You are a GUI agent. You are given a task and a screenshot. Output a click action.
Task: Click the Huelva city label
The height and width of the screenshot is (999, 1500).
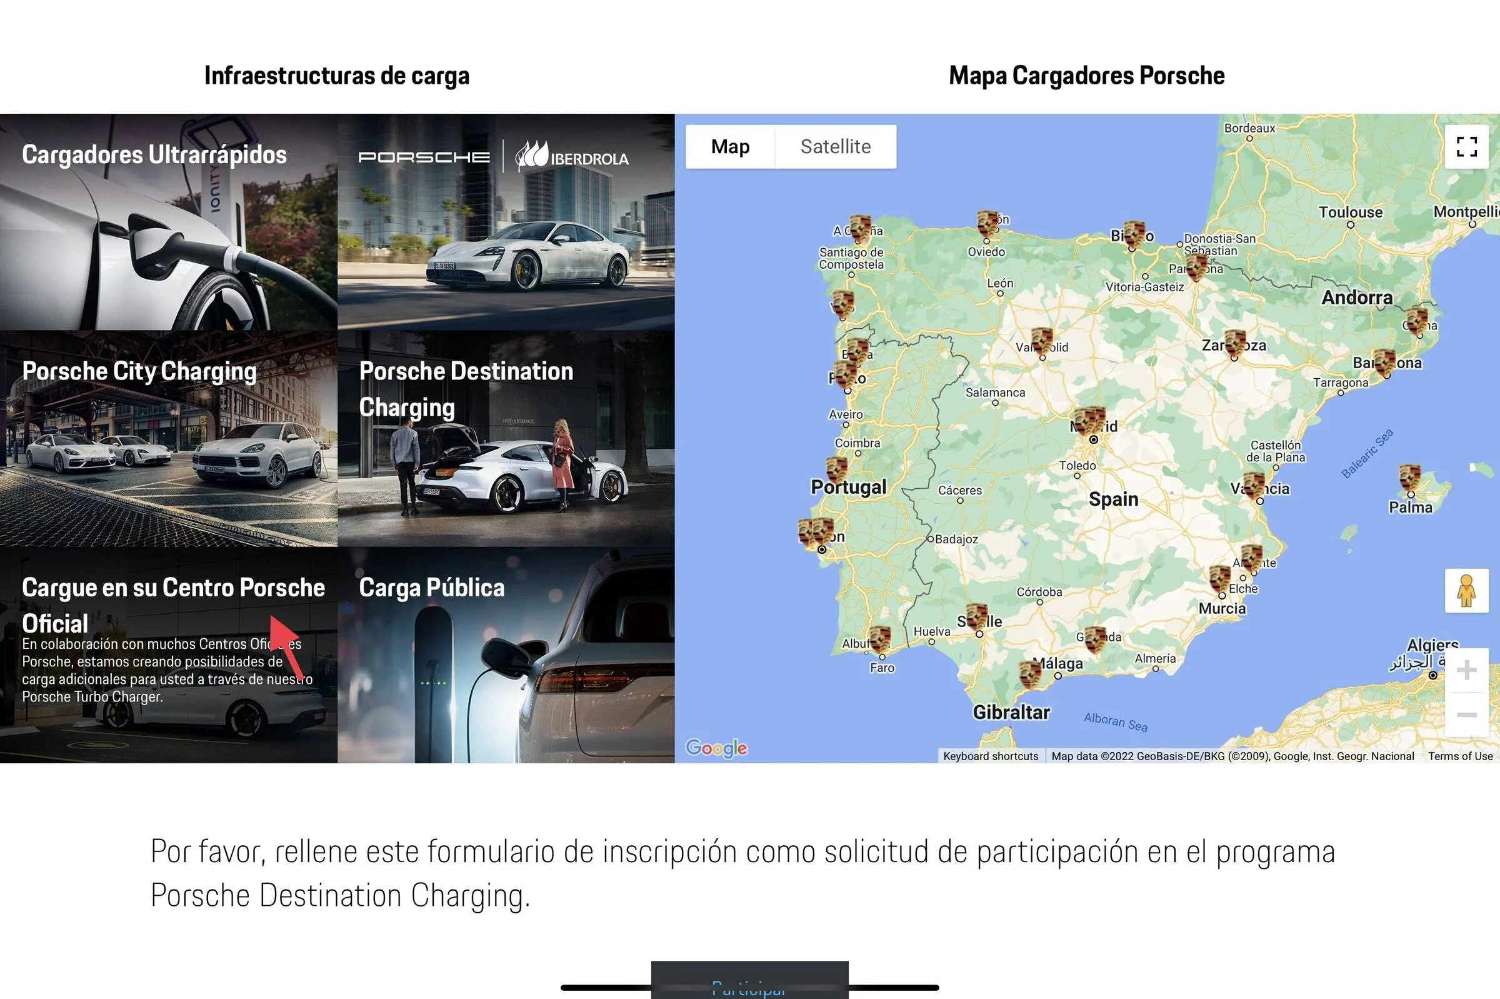pyautogui.click(x=931, y=631)
